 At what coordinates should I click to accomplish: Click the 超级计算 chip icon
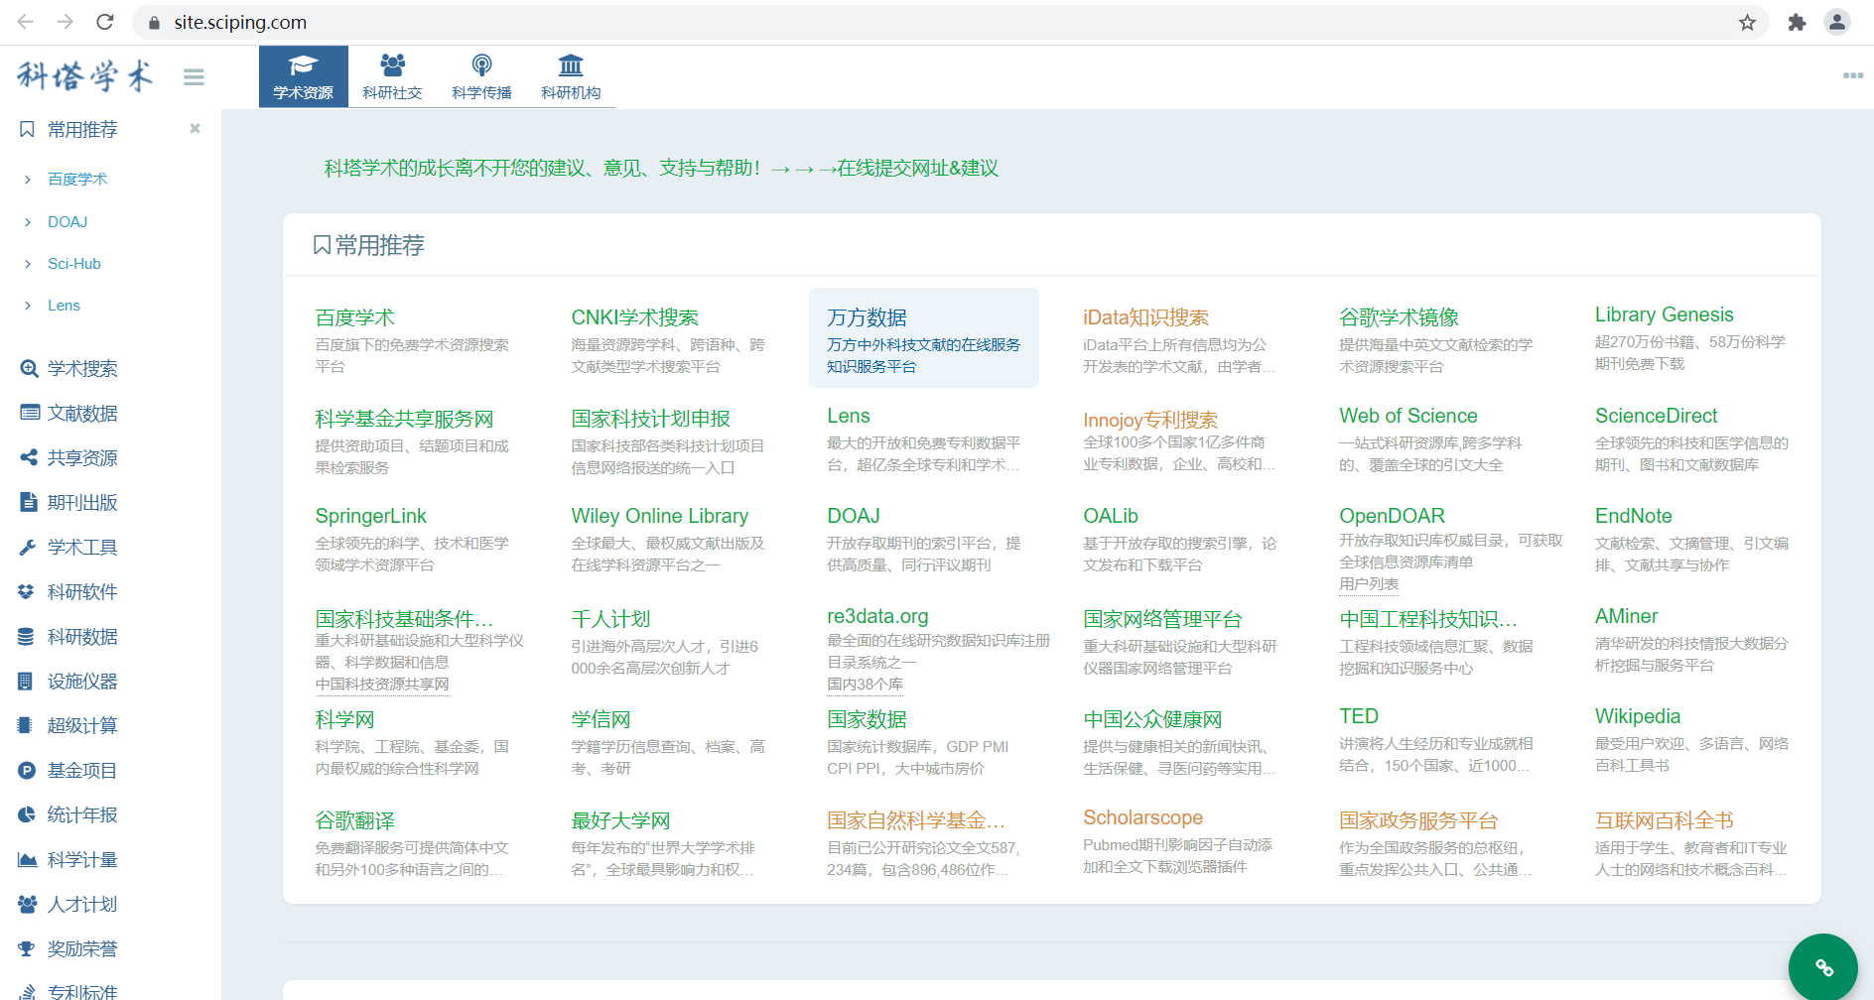click(26, 725)
